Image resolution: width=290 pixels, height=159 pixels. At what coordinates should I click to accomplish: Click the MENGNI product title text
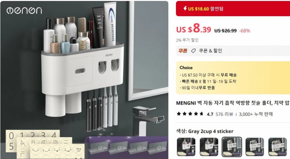[233, 103]
